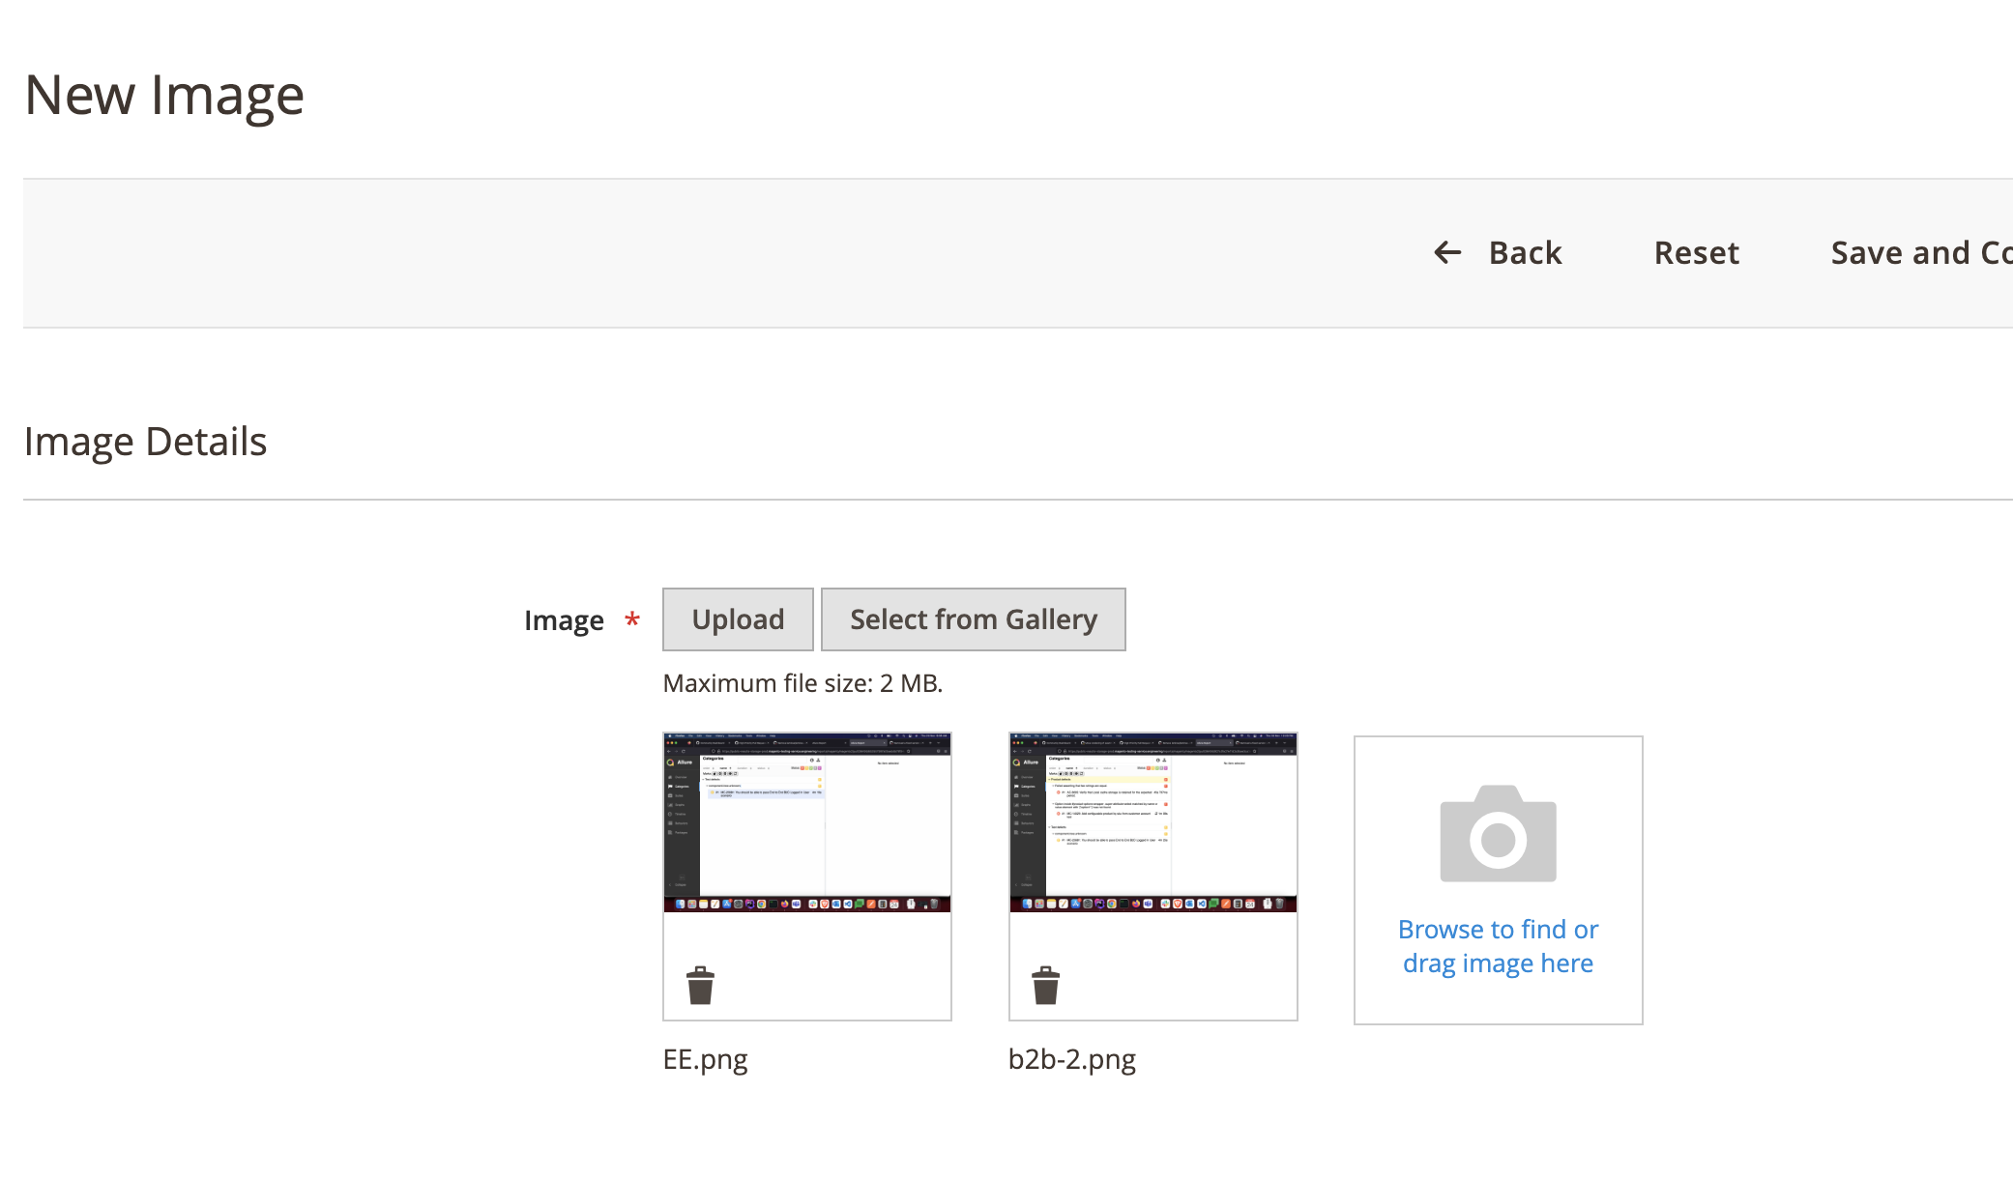Image resolution: width=2013 pixels, height=1179 pixels.
Task: Select the EE.png thumbnail preview
Action: pos(807,822)
